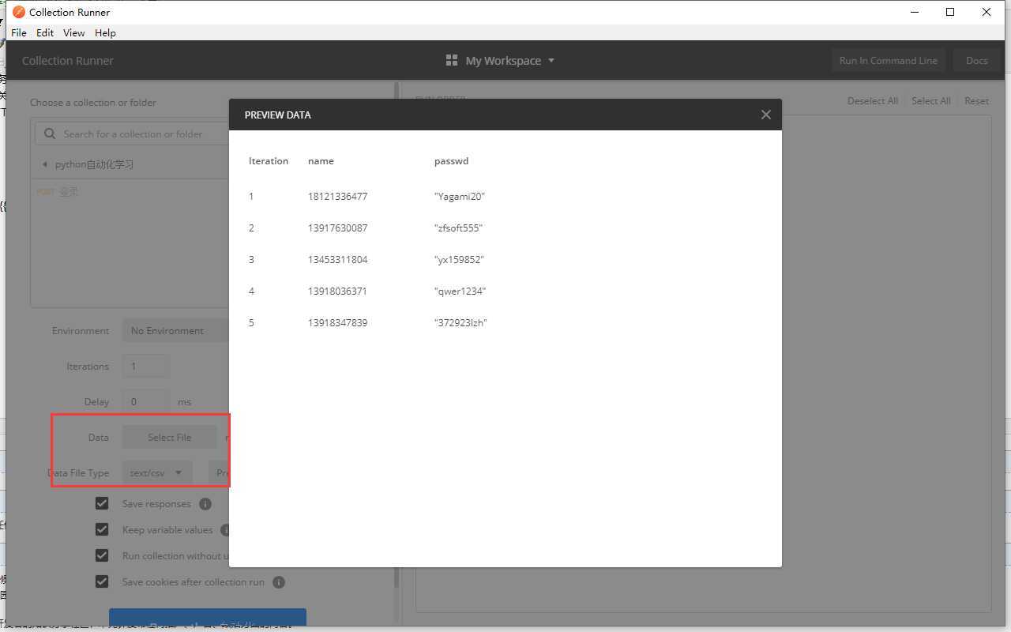Select name value 13917630087
The image size is (1011, 632).
[x=337, y=228]
